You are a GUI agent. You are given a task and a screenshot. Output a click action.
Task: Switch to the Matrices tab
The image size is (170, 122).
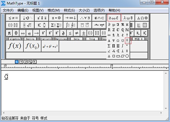coord(61,39)
